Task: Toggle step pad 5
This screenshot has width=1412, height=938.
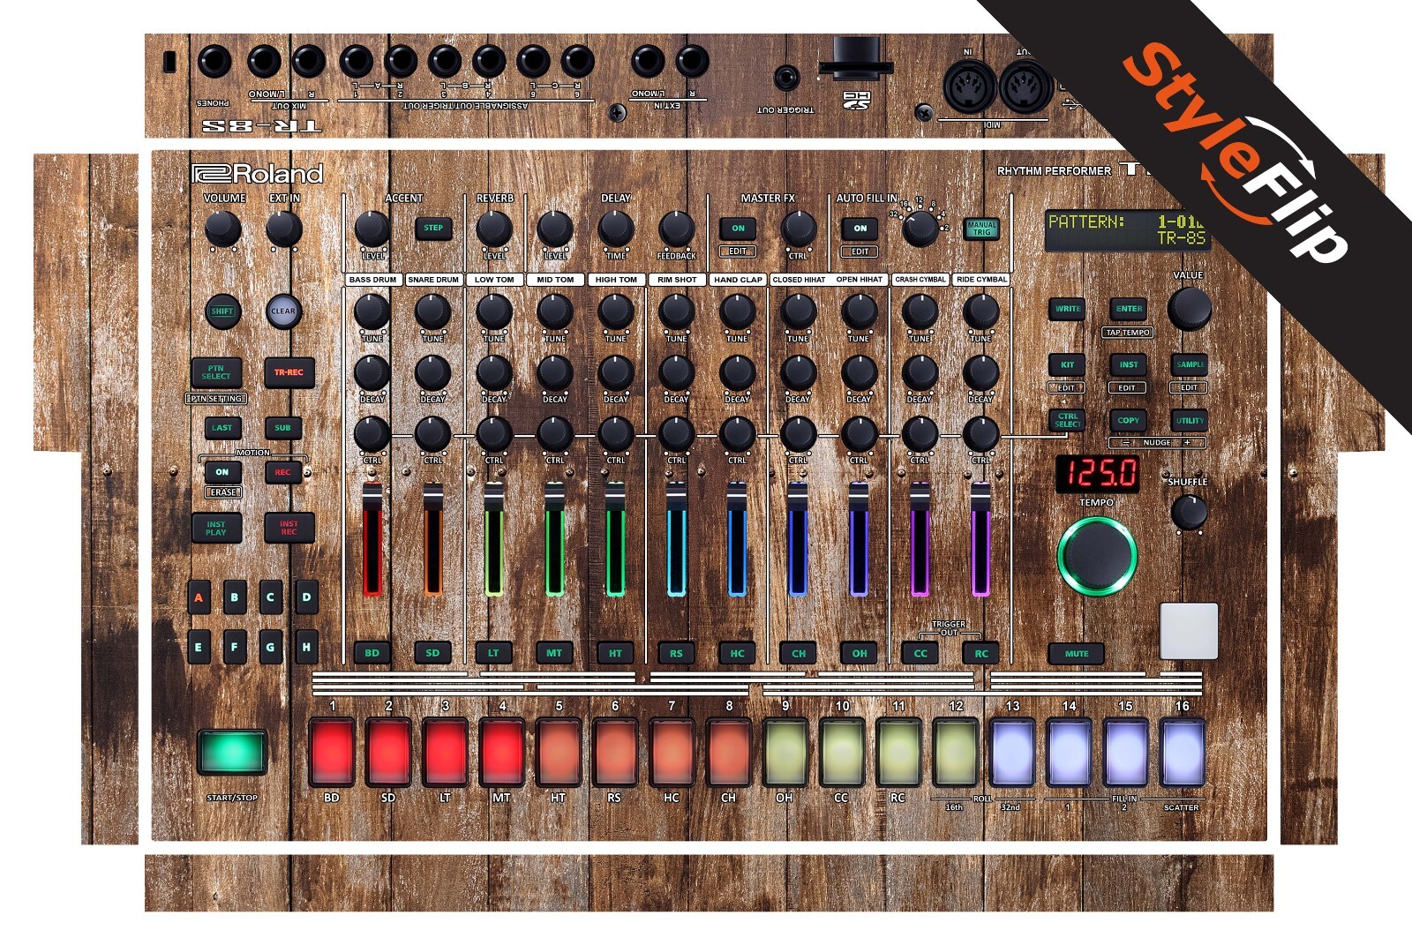Action: click(x=559, y=752)
